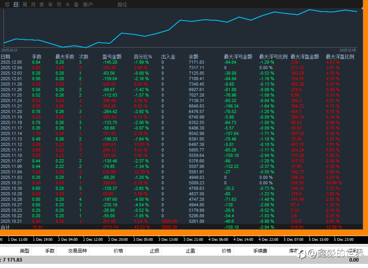Open the 周 weekly statistics tab

24,5
